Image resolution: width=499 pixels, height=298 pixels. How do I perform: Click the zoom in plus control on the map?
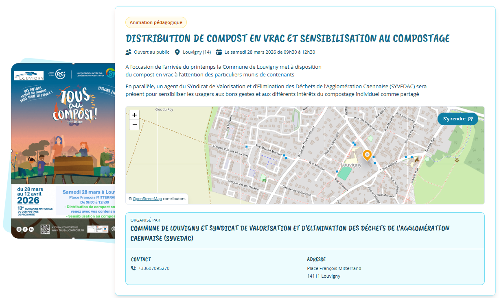(x=134, y=115)
